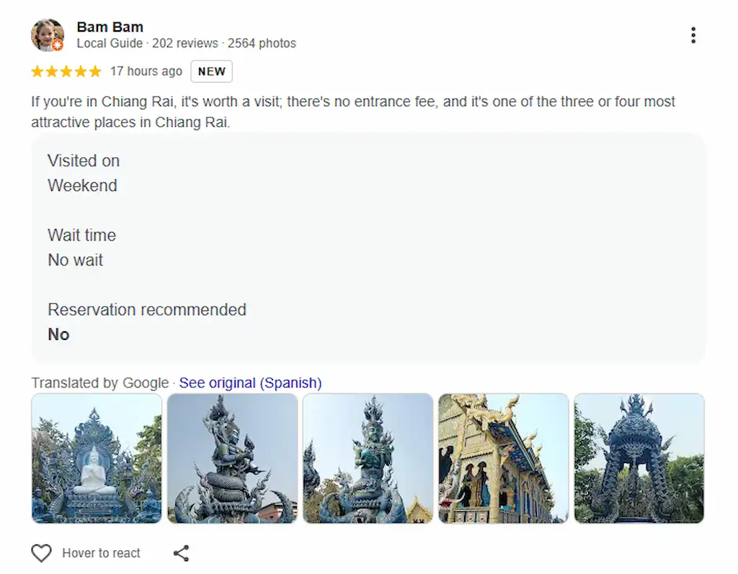Click the bold No value

tap(59, 334)
